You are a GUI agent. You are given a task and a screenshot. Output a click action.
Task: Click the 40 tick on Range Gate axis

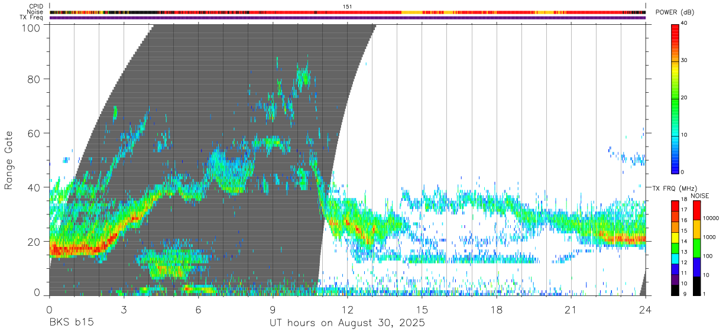pyautogui.click(x=34, y=187)
